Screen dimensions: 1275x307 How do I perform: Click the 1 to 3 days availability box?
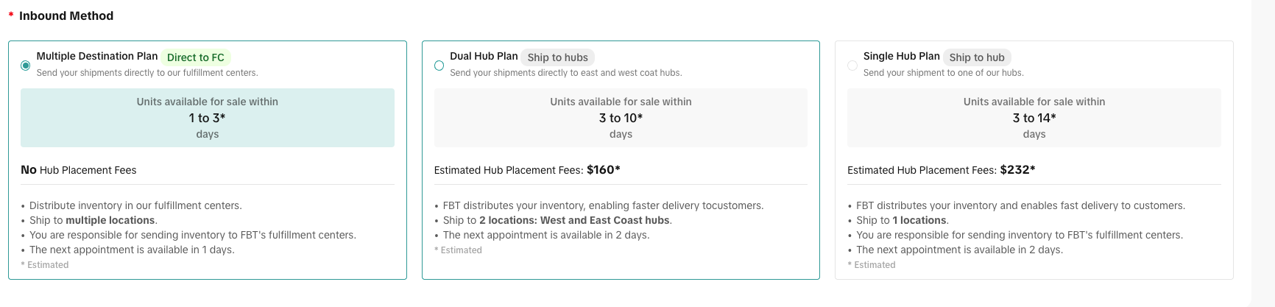[x=208, y=118]
